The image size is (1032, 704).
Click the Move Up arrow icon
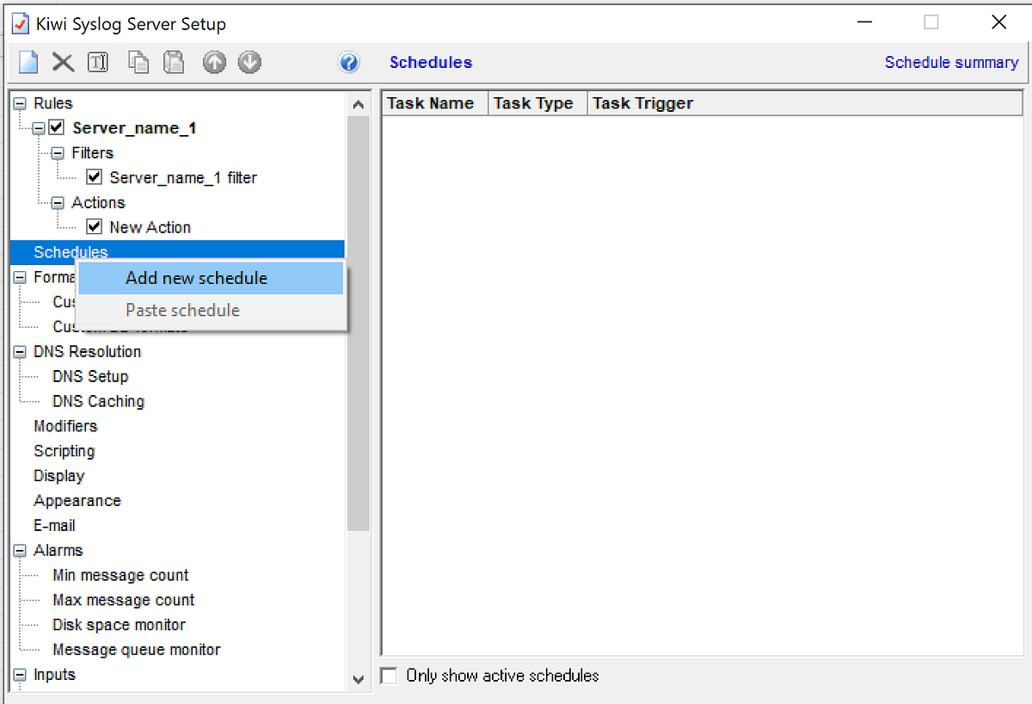pyautogui.click(x=214, y=62)
